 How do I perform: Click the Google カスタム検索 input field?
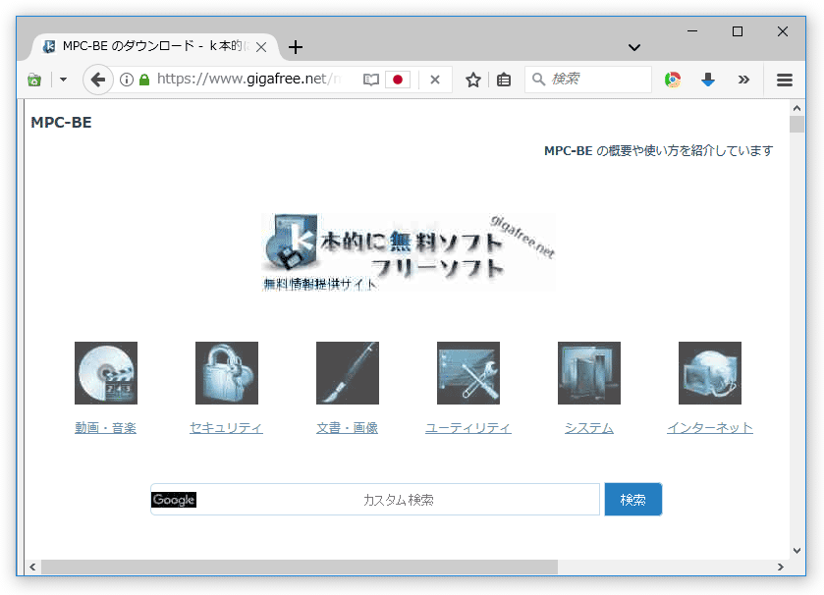375,500
